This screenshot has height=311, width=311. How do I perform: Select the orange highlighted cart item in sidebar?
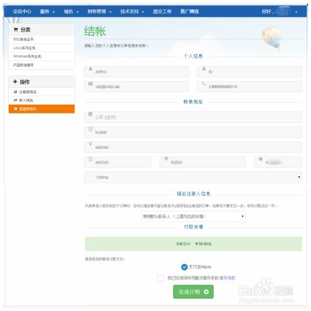42,109
